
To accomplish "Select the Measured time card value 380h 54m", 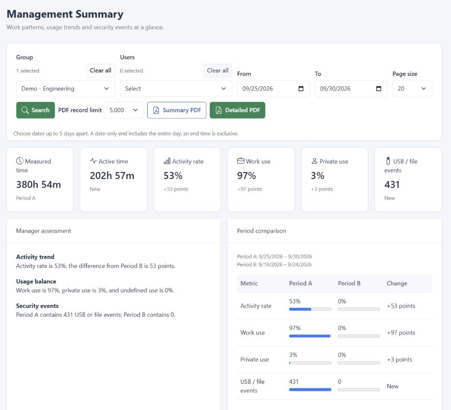I will 38,184.
